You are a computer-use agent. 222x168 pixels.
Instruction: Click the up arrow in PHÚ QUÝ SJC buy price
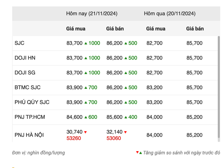(x=86, y=102)
